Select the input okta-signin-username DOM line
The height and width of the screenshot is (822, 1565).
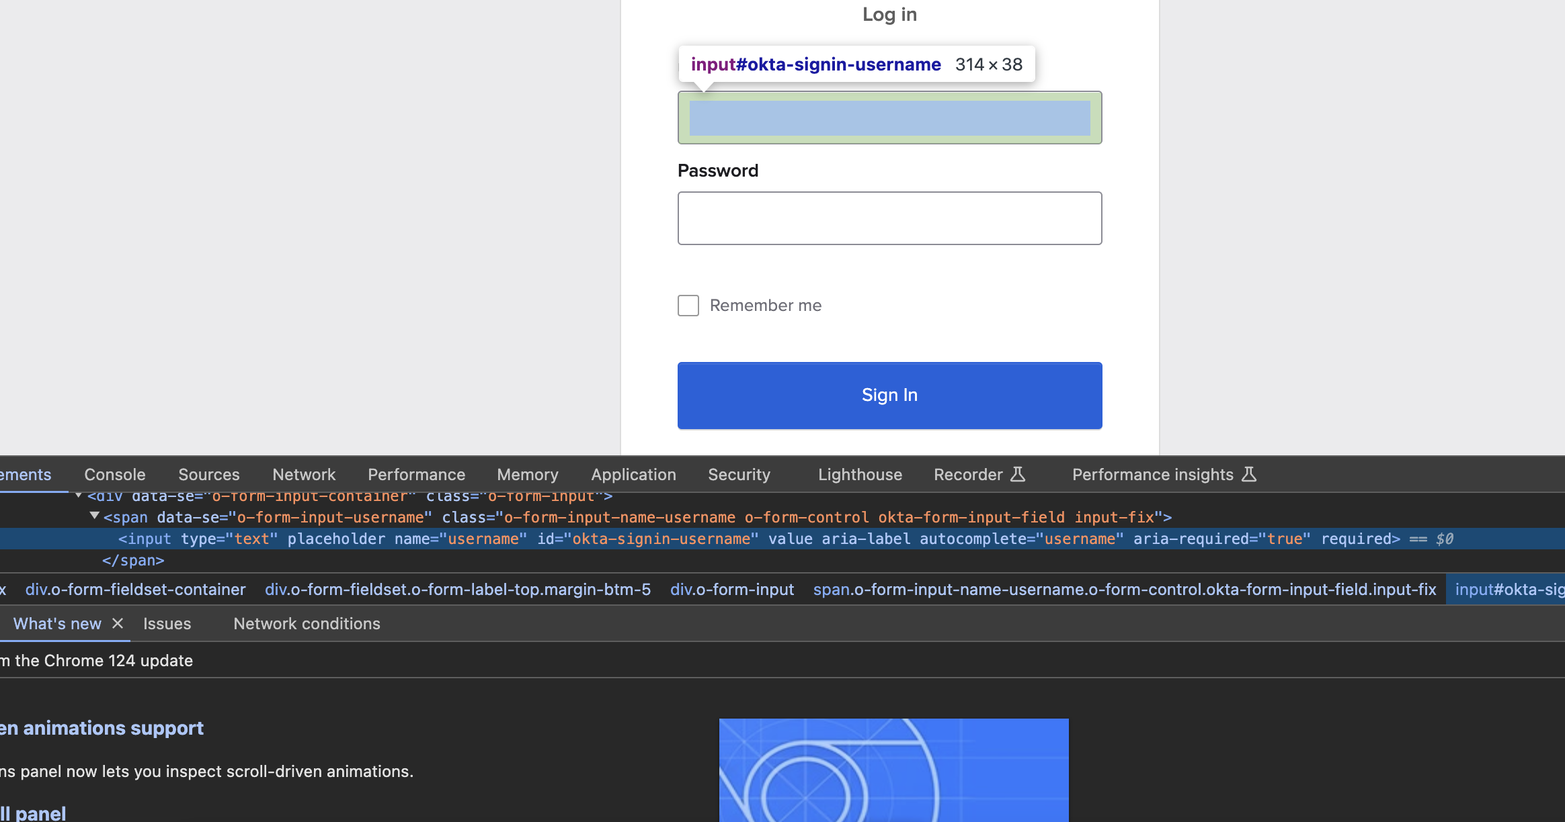[783, 539]
